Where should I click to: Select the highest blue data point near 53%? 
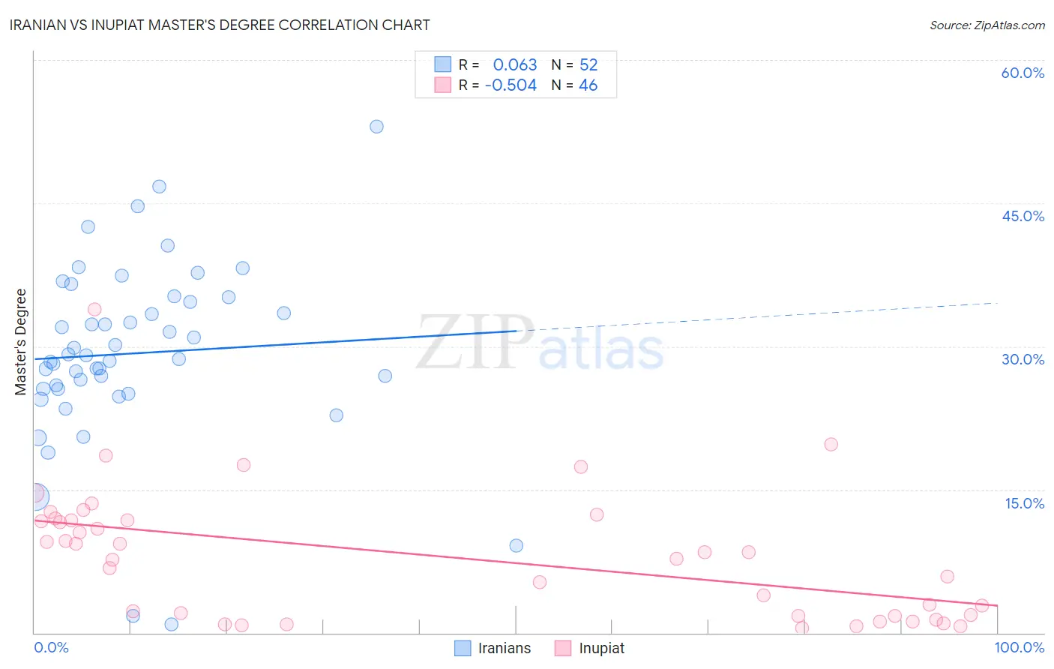coord(376,126)
